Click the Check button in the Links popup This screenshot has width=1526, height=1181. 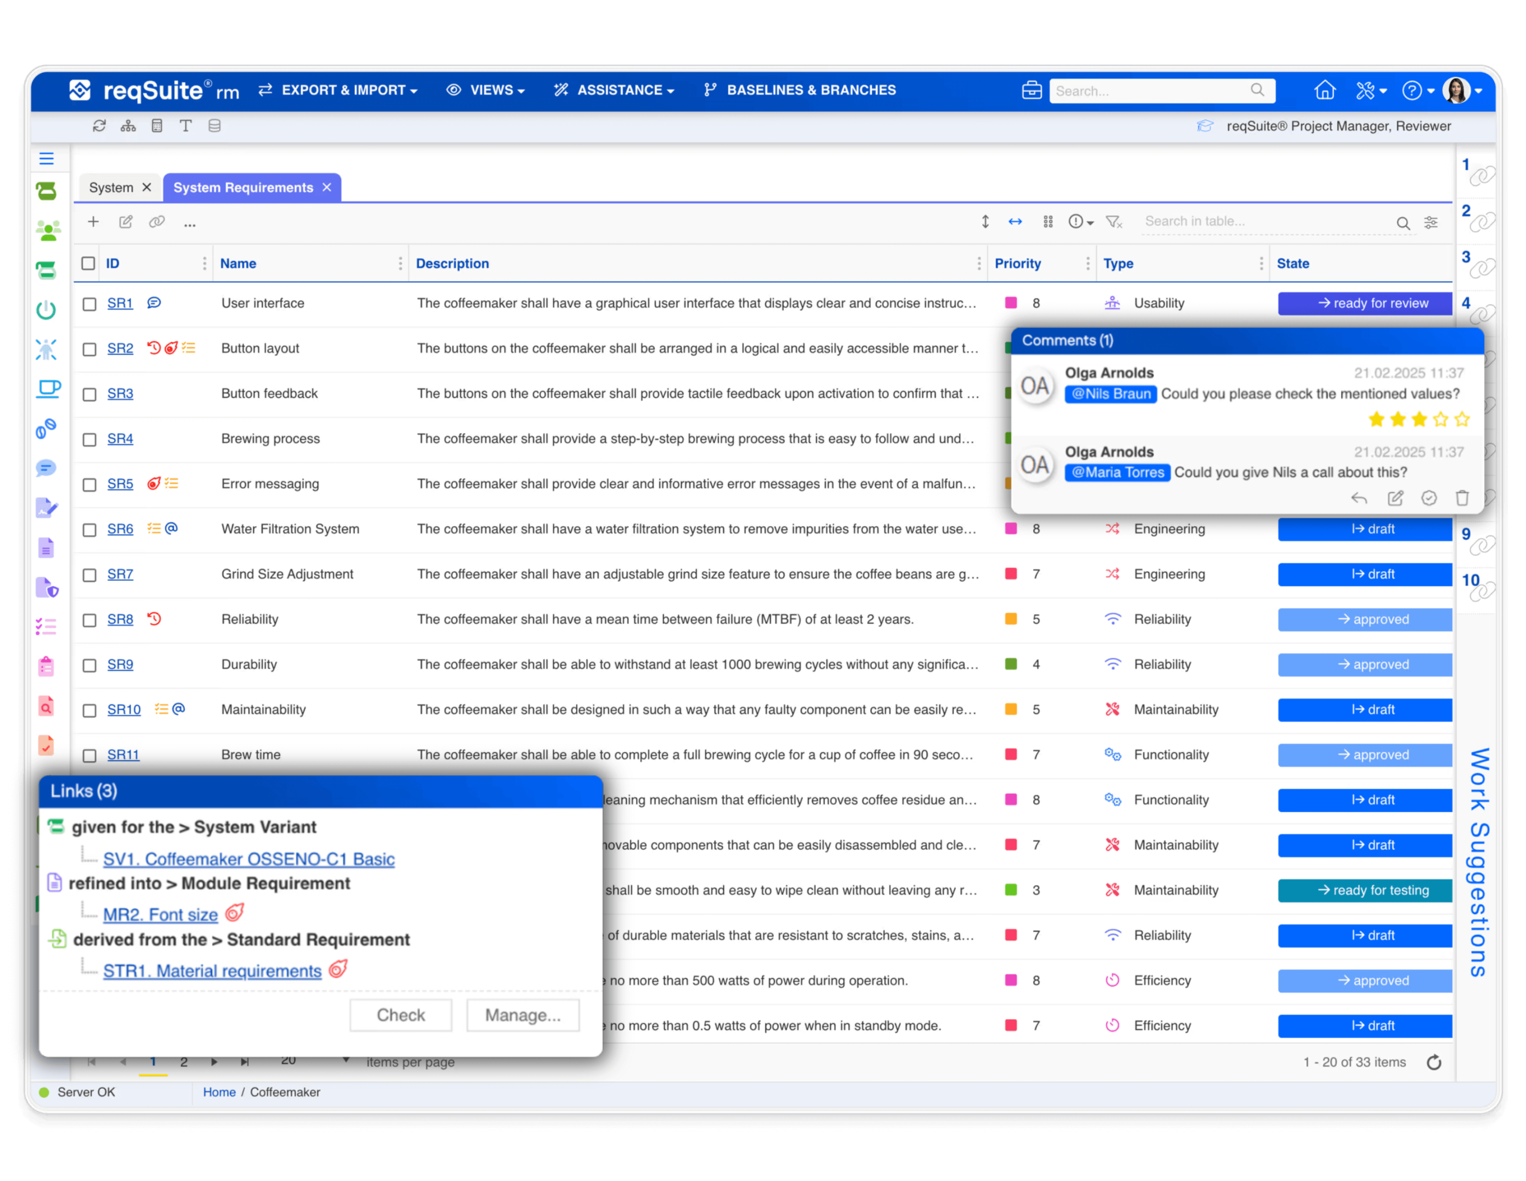(x=400, y=1015)
